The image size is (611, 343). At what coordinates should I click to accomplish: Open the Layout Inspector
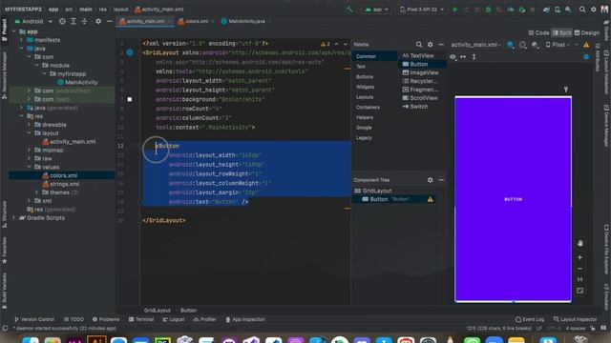[x=575, y=319]
